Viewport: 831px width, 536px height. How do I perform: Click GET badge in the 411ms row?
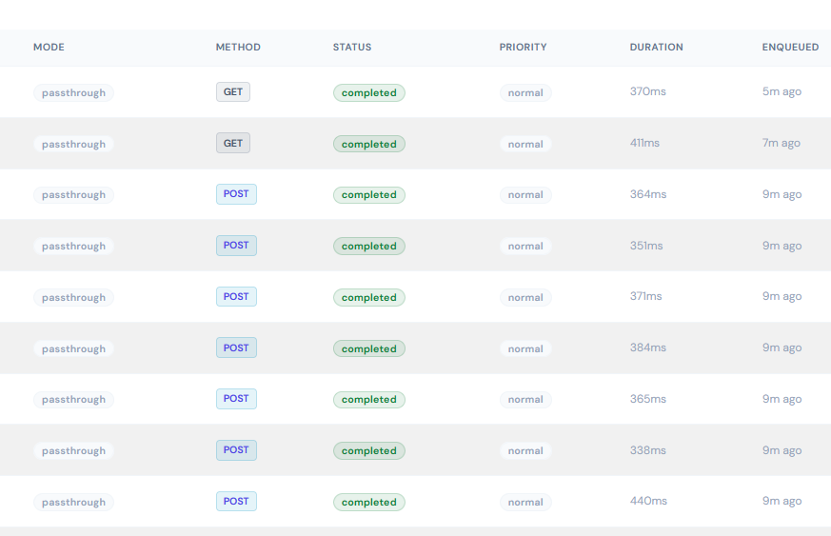[233, 143]
